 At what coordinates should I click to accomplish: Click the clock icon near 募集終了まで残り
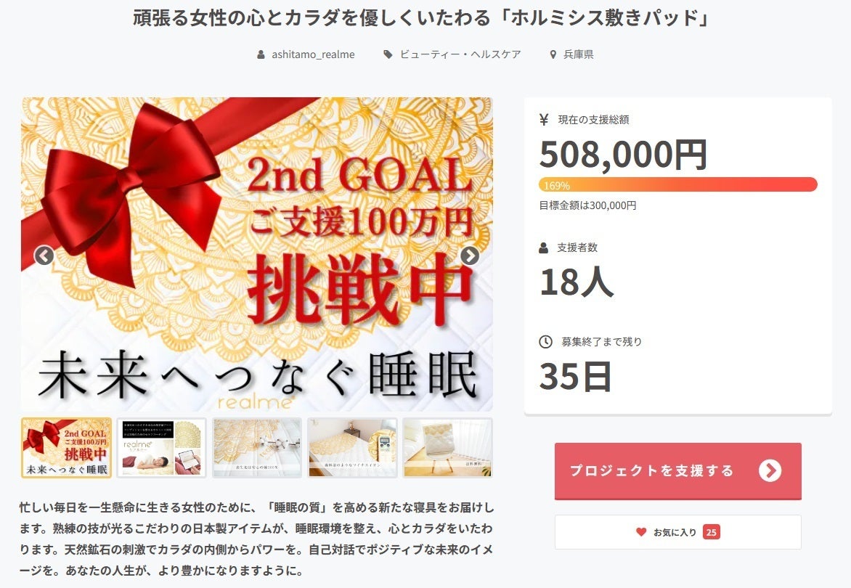pyautogui.click(x=545, y=342)
